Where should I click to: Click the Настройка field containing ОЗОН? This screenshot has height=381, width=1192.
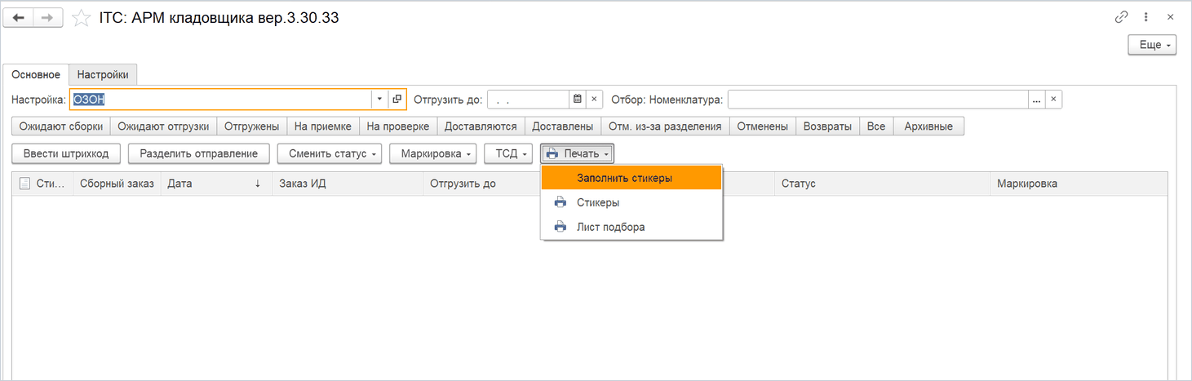[x=220, y=99]
